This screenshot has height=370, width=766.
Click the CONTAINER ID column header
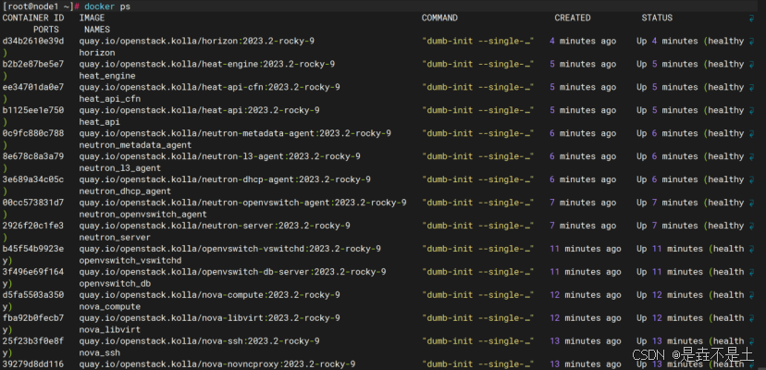(33, 18)
